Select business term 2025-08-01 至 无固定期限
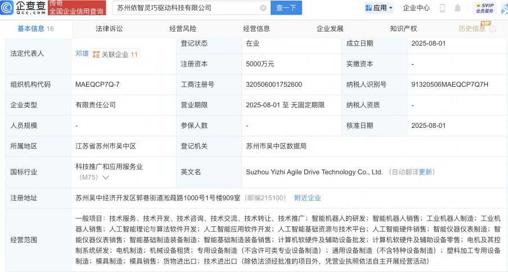 (285, 105)
